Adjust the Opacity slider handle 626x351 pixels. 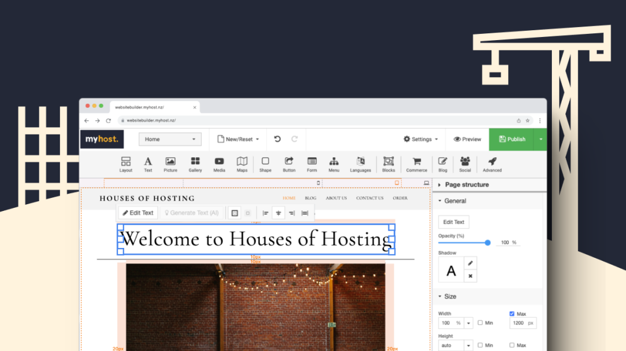pos(488,242)
